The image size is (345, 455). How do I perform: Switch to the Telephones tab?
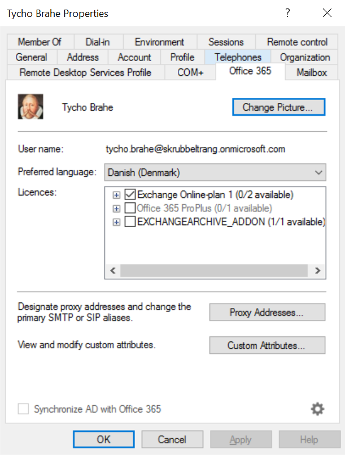(x=238, y=57)
